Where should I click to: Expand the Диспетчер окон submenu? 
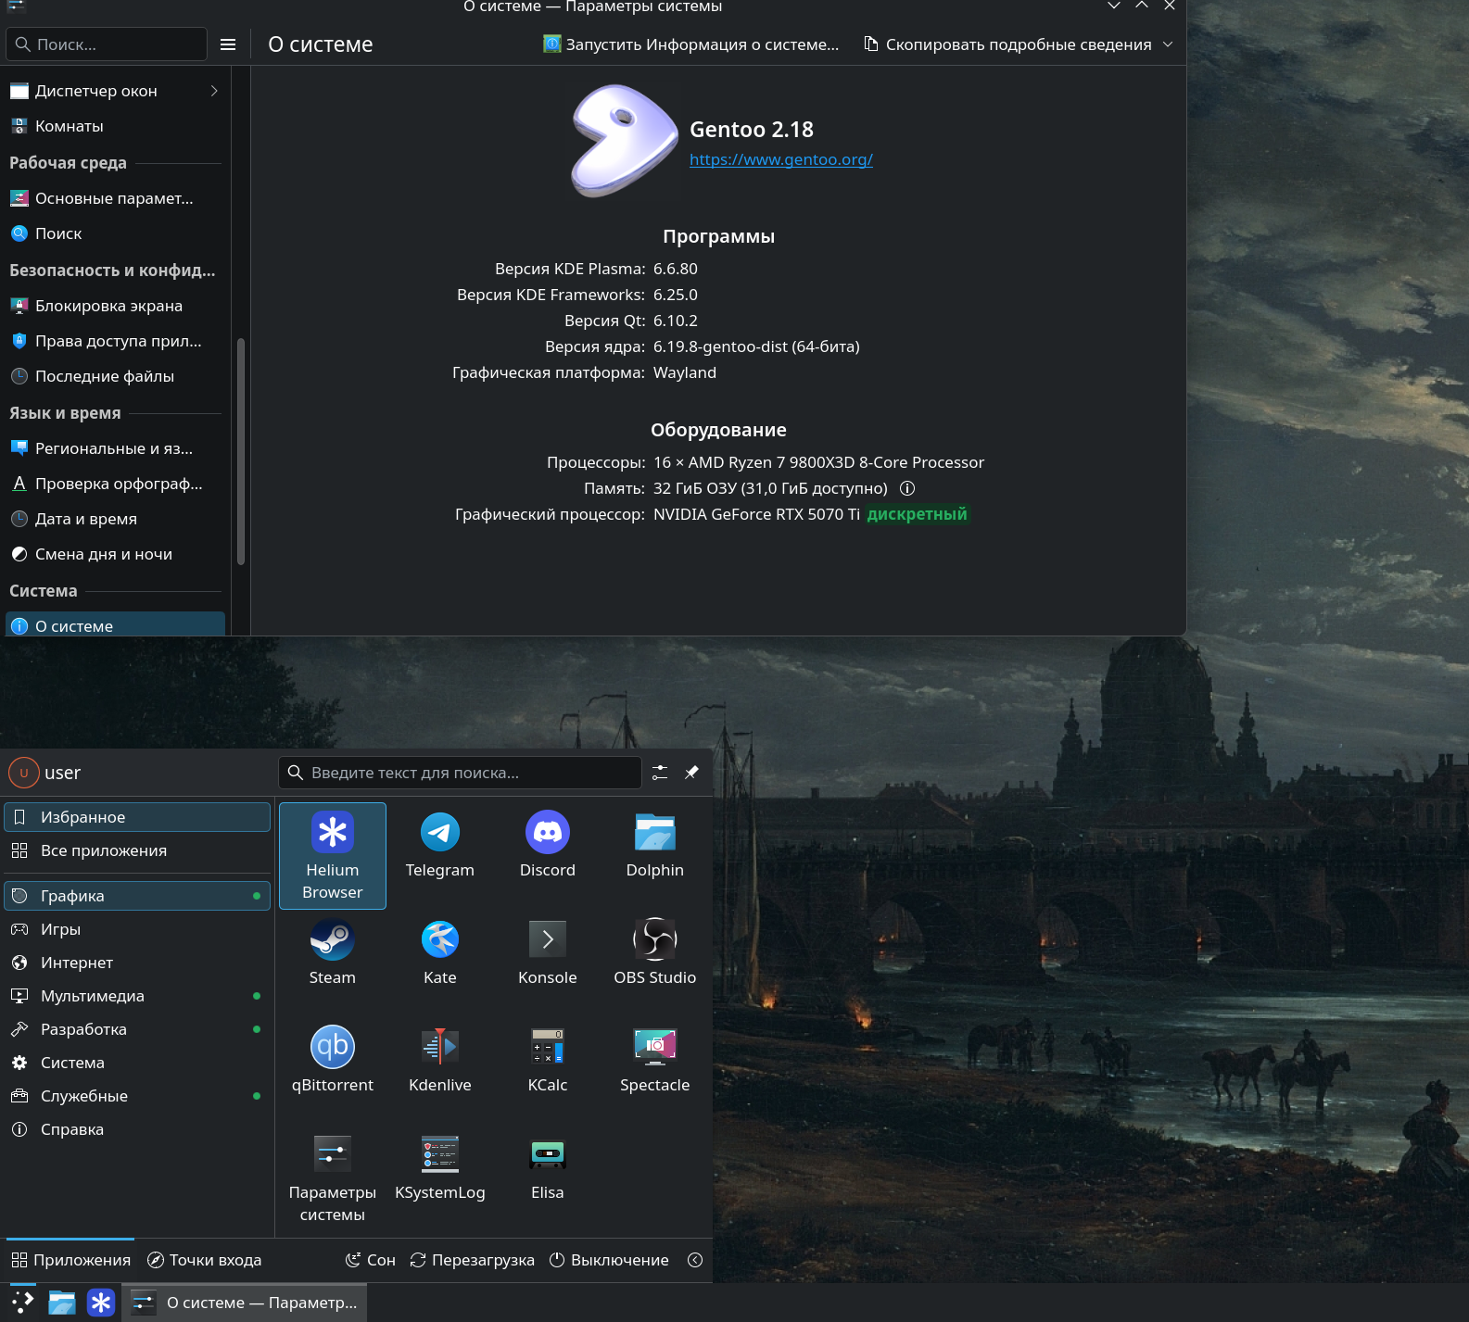pyautogui.click(x=214, y=91)
